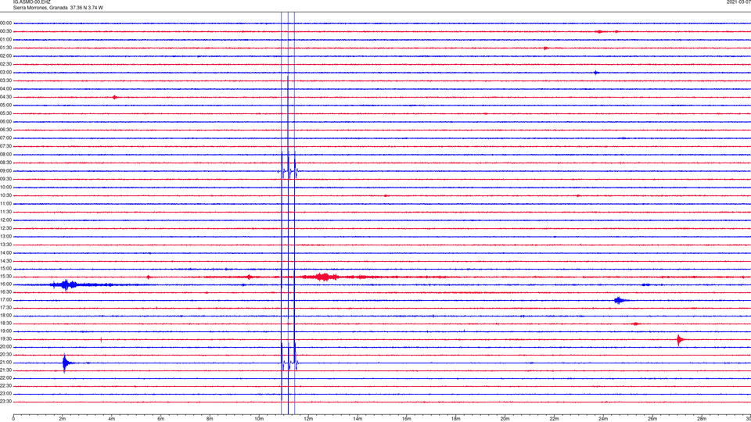The height and width of the screenshot is (422, 751).
Task: Select the 15:30 time row label
Action: 5,277
